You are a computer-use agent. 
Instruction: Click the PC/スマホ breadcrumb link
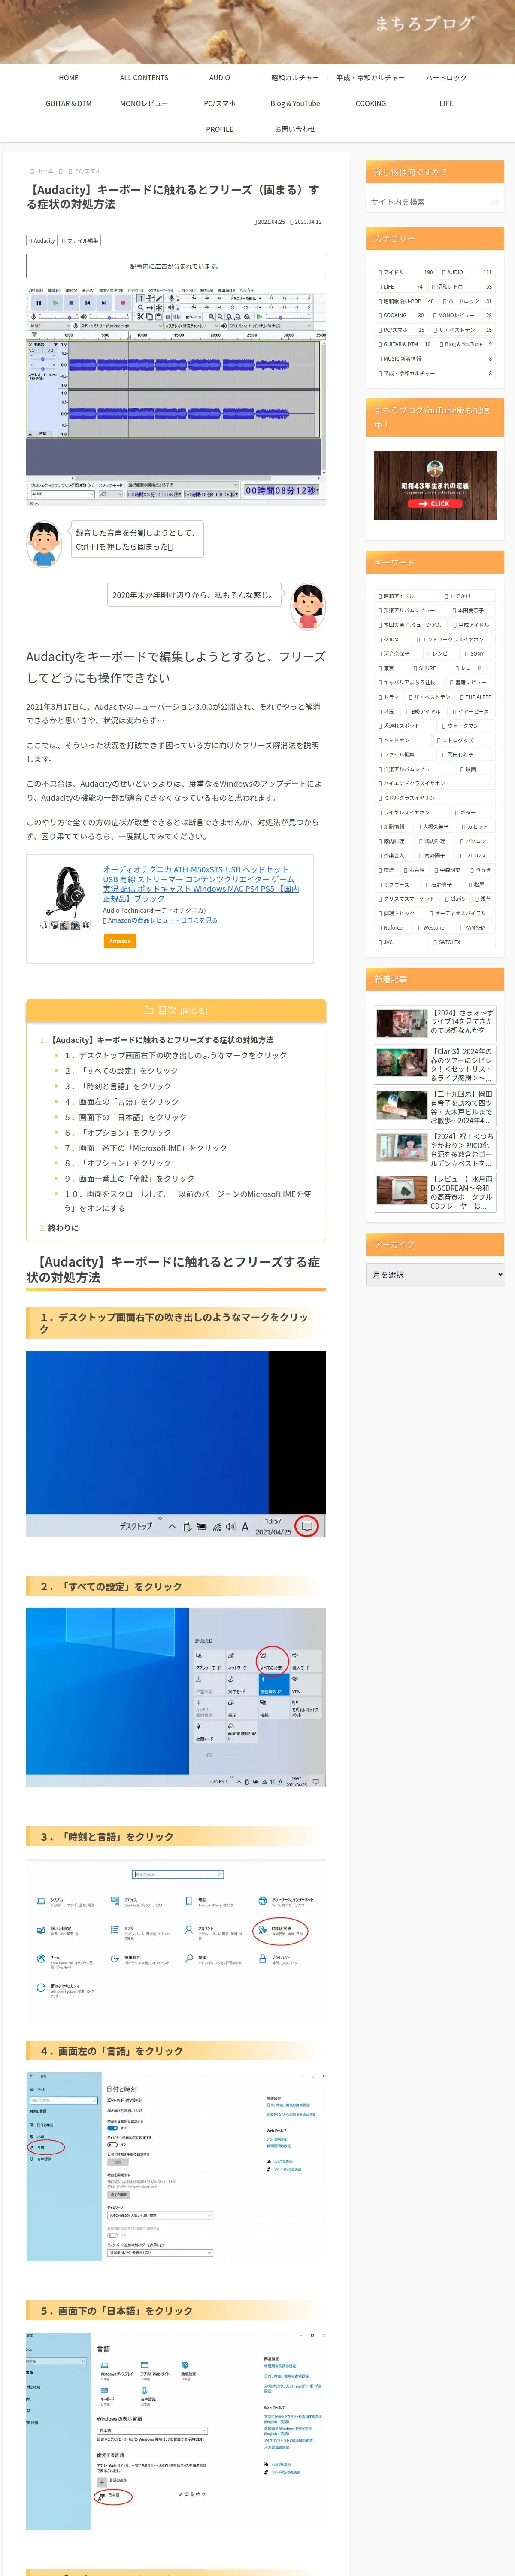point(87,171)
